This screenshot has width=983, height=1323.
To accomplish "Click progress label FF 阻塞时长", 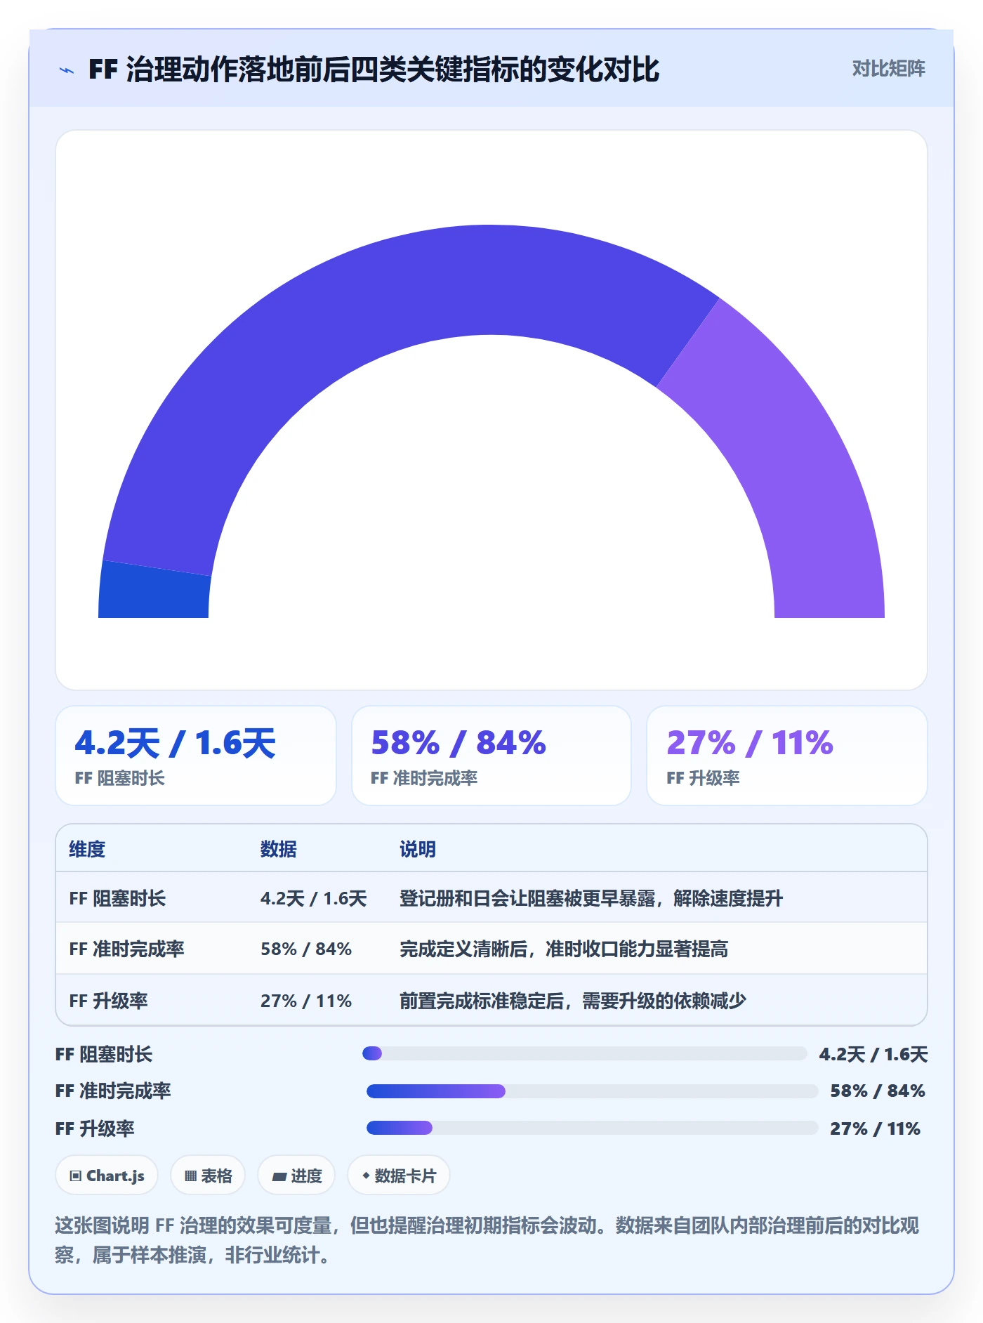I will pos(104,1054).
